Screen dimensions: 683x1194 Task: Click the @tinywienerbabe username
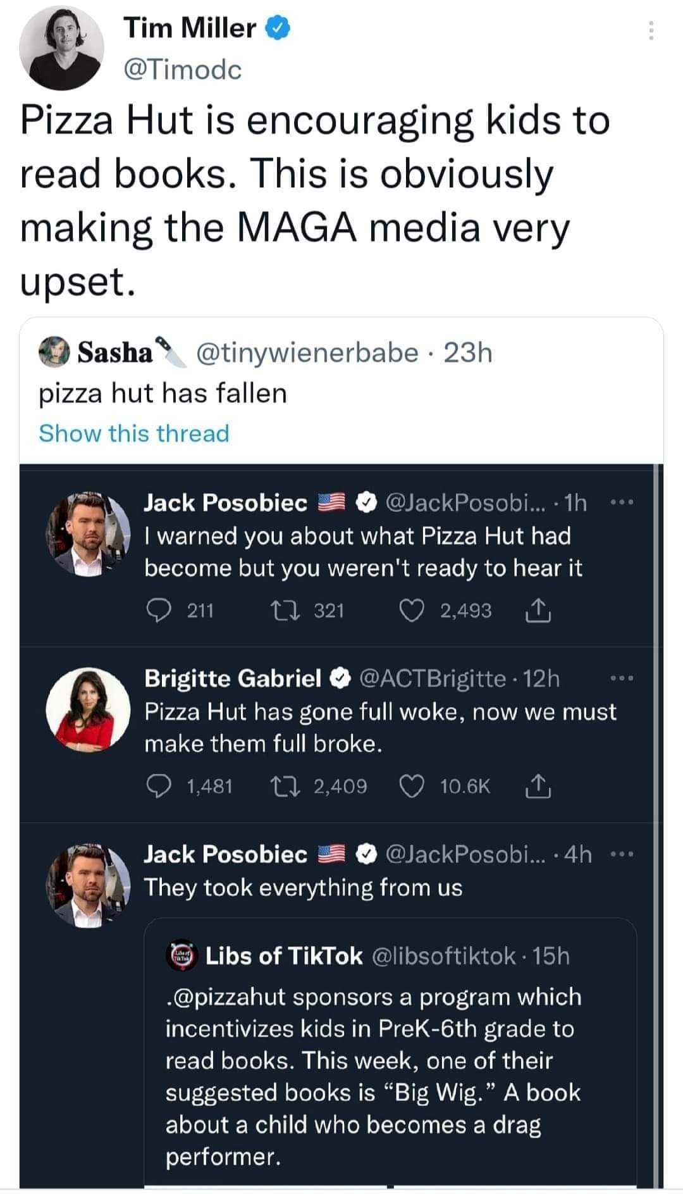pos(307,352)
